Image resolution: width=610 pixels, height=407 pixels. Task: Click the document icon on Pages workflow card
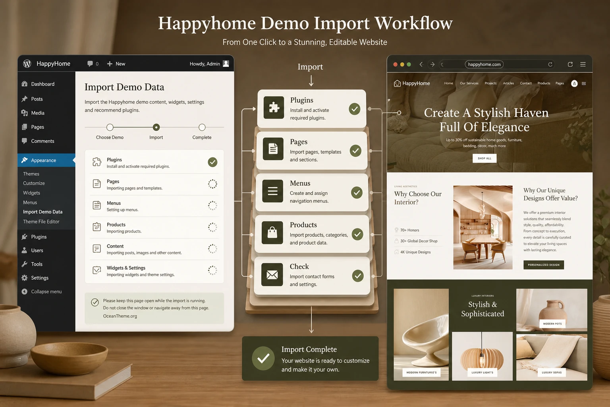point(273,149)
